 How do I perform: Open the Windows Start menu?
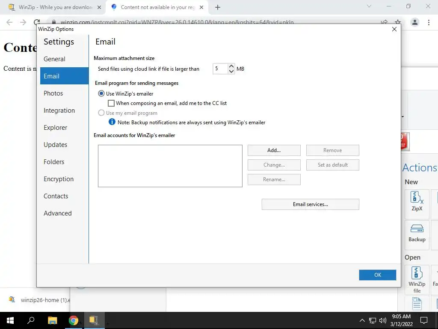tap(10, 320)
